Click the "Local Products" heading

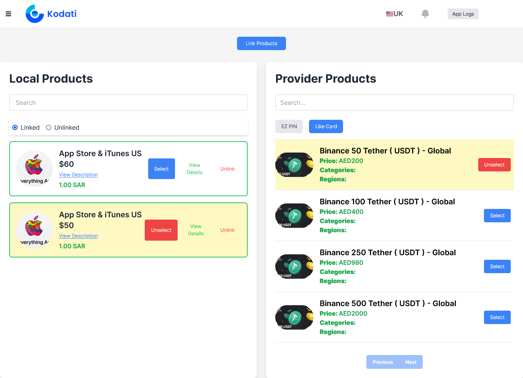(x=51, y=79)
